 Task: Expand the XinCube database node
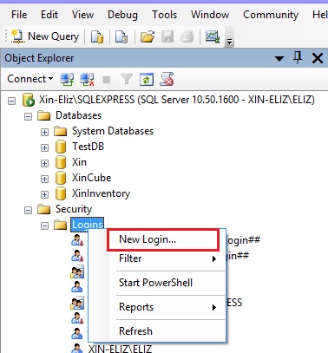pos(44,179)
